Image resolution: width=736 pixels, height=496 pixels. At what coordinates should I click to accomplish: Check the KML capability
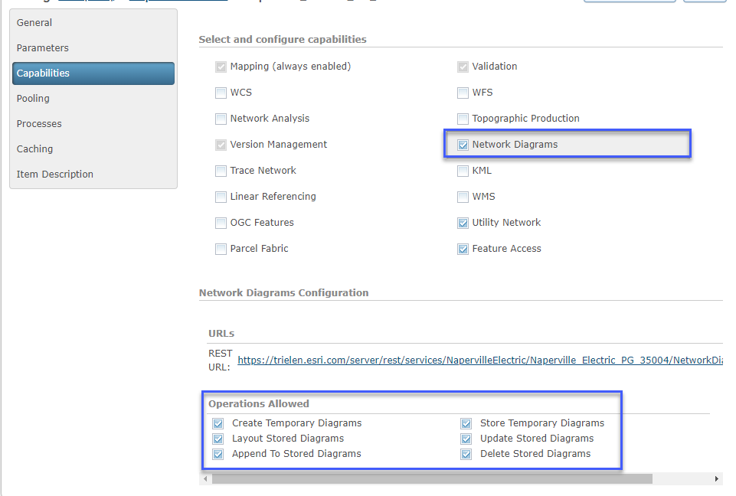click(463, 170)
